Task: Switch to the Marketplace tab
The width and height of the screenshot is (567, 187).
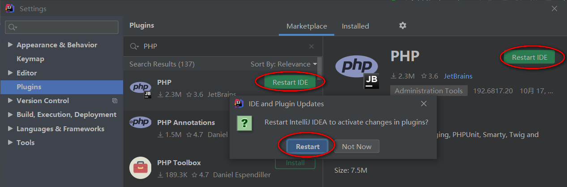Action: click(307, 26)
